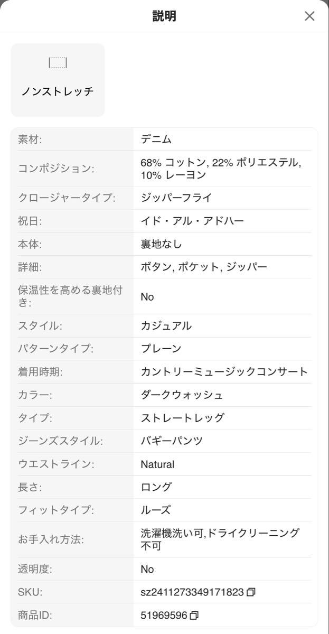
Task: Tap the ダークウォッシュ color value
Action: [x=182, y=395]
